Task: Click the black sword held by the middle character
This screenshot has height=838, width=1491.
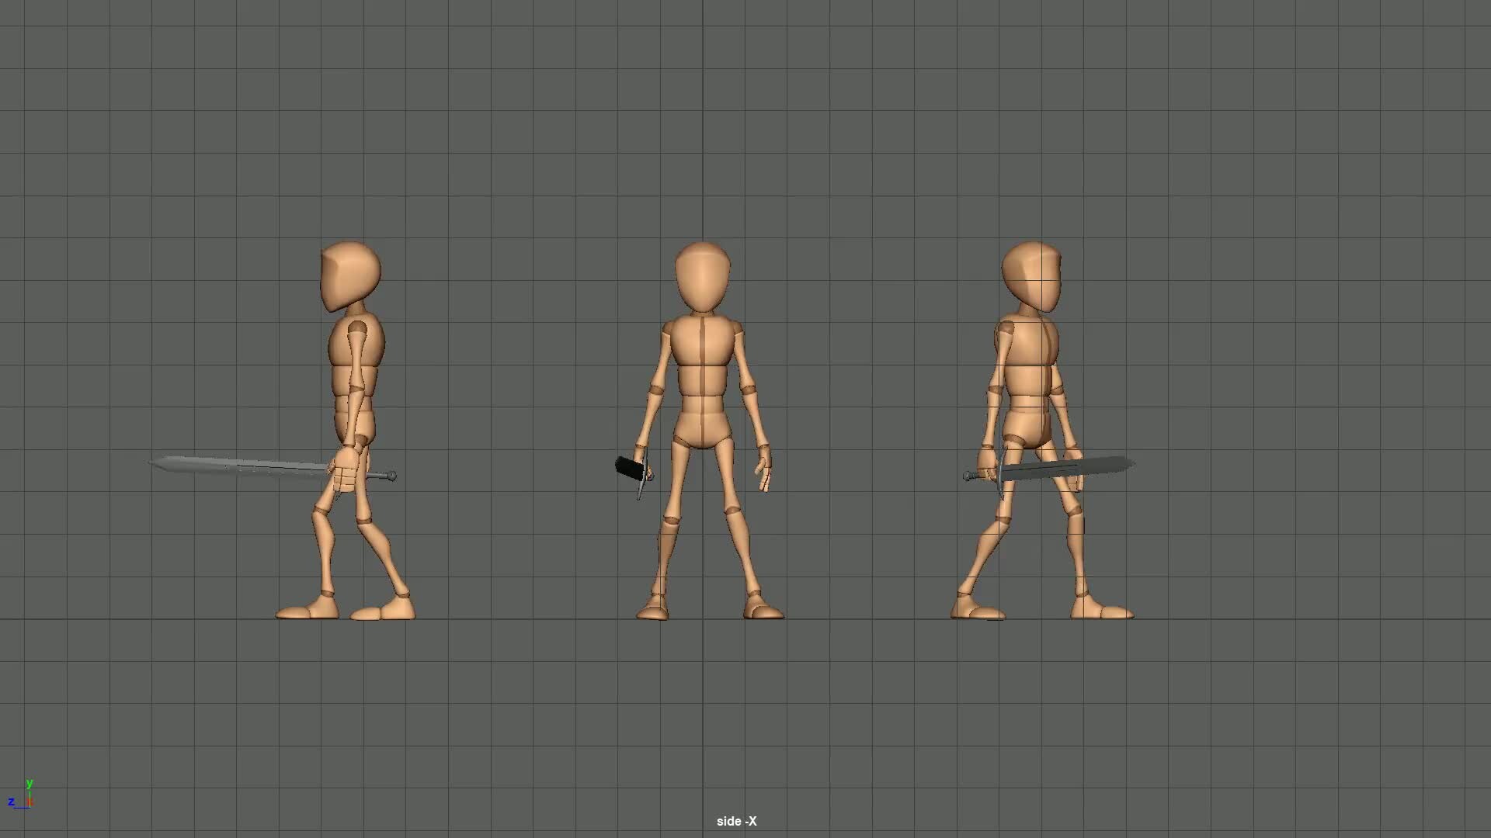Action: pyautogui.click(x=631, y=468)
